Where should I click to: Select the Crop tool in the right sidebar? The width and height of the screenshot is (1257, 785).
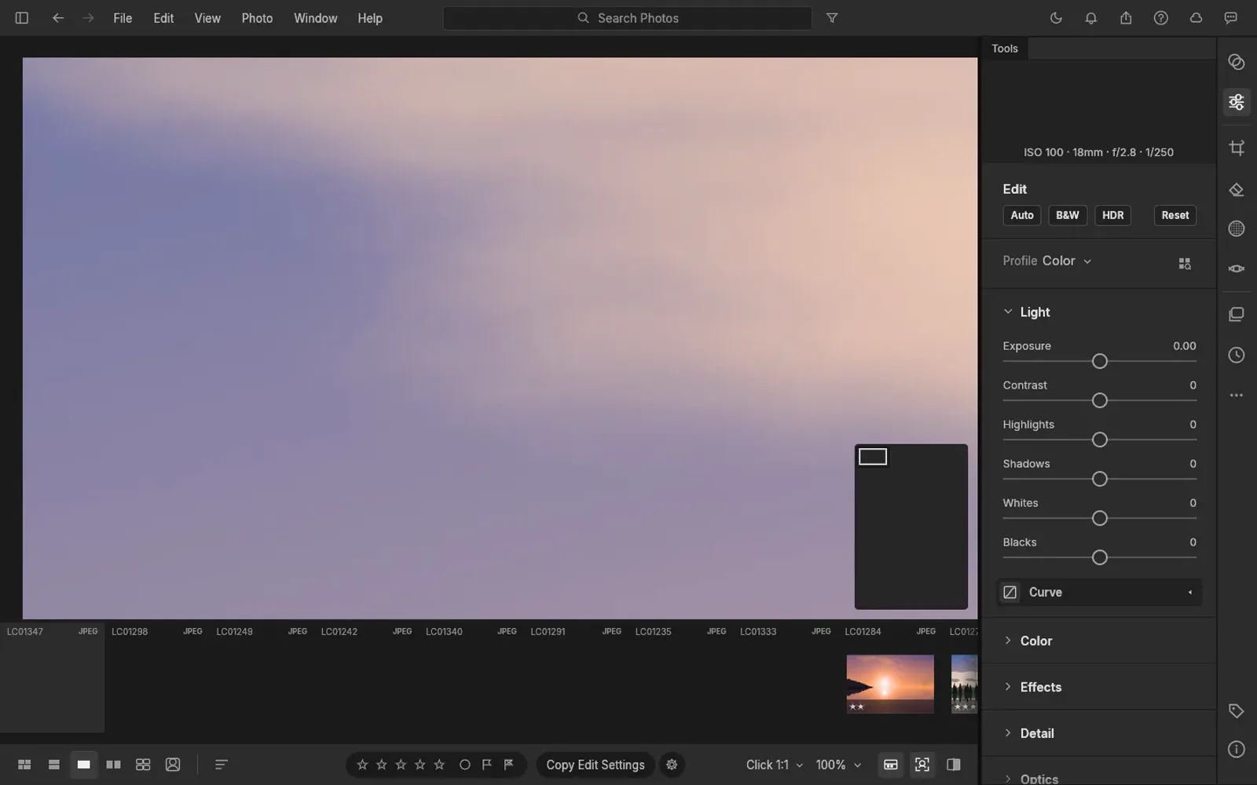(1237, 148)
